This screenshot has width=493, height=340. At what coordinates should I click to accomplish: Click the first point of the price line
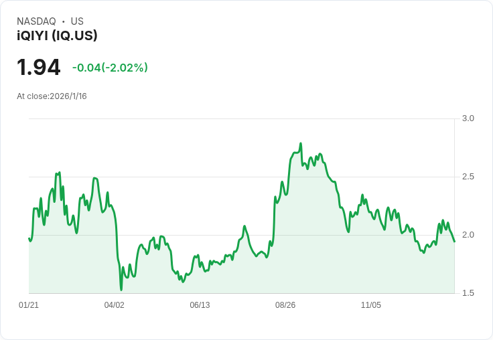(29, 238)
